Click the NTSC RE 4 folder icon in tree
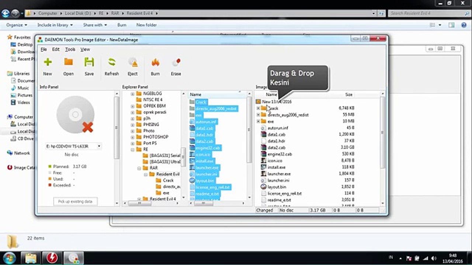Screen dimensions: 472x265 pyautogui.click(x=139, y=100)
